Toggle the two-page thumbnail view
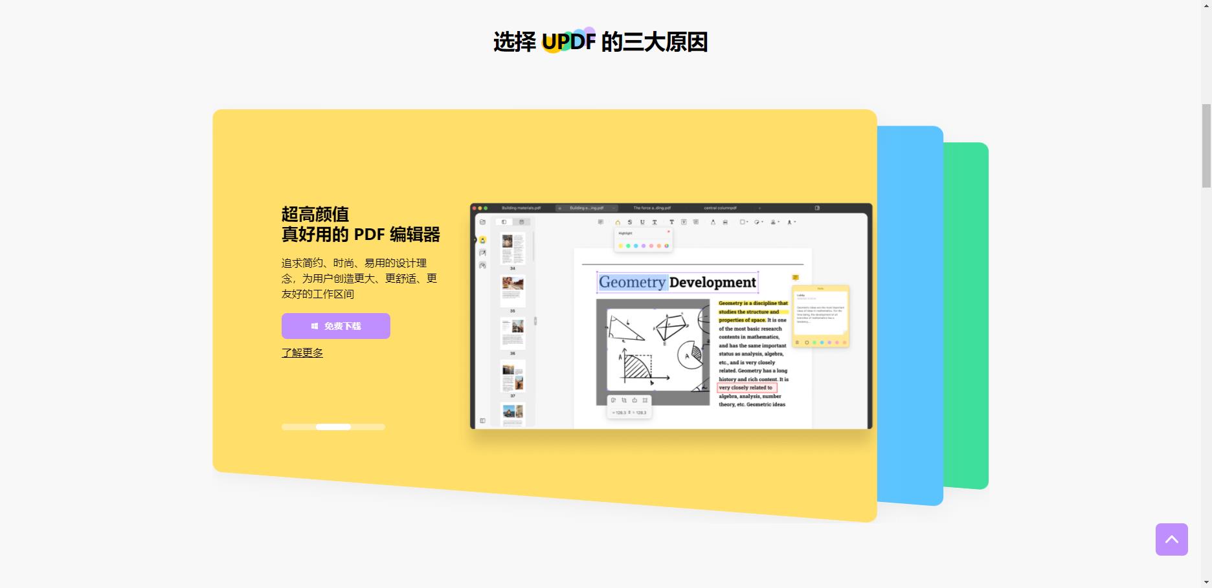 coord(521,221)
